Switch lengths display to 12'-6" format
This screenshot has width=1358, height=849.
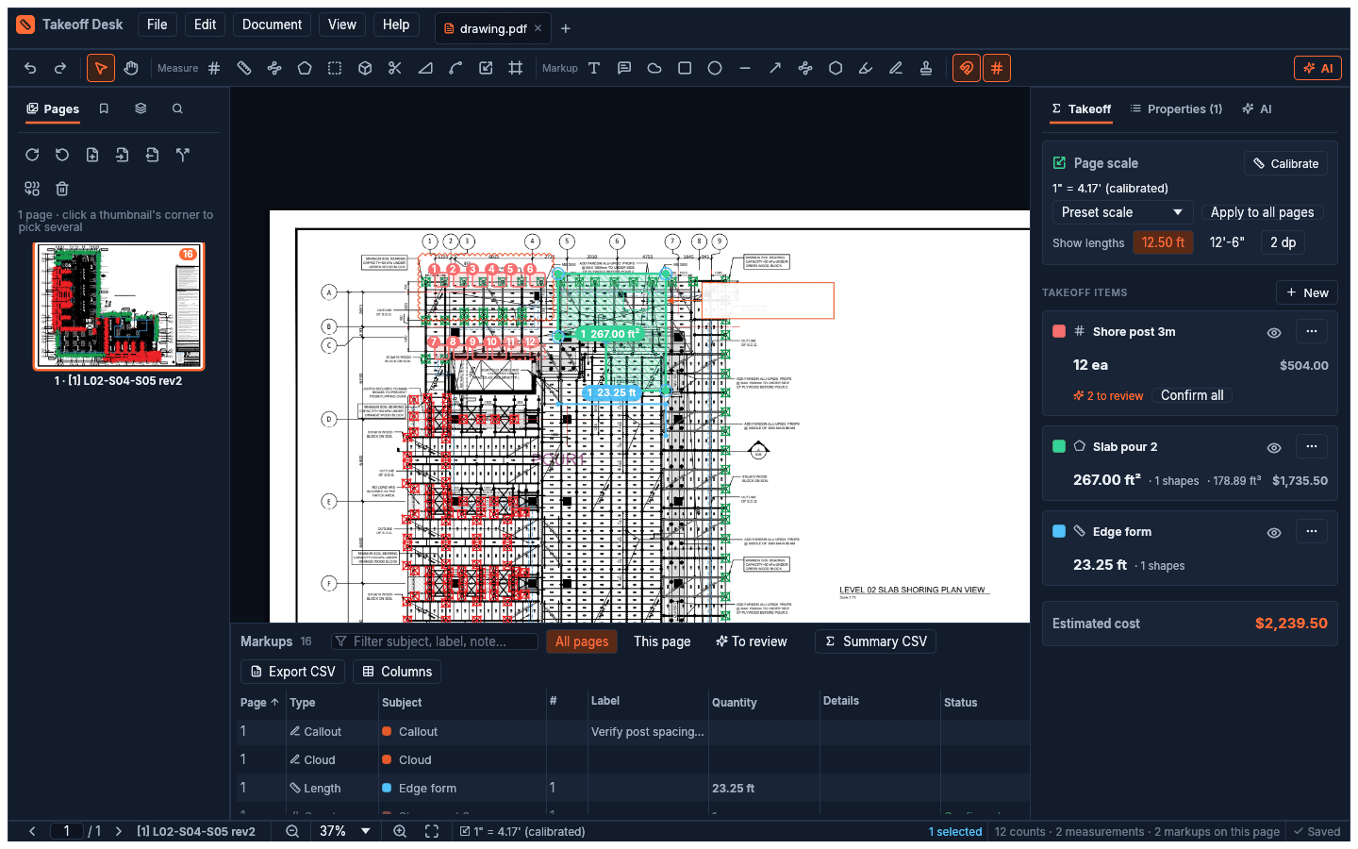[x=1227, y=242]
